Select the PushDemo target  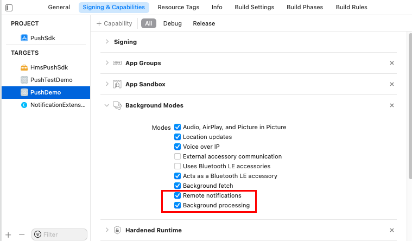[x=46, y=92]
